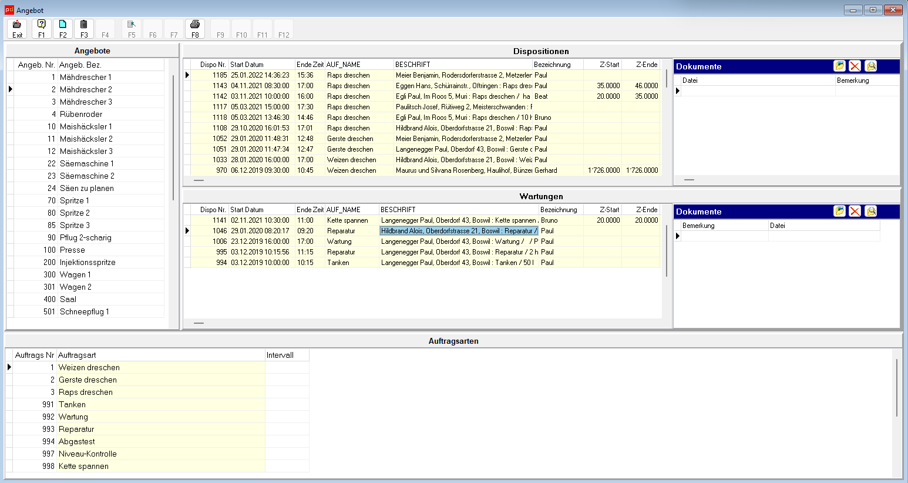Open document folder icon in Wartungen Dokumente
This screenshot has height=483, width=908.
pos(840,212)
